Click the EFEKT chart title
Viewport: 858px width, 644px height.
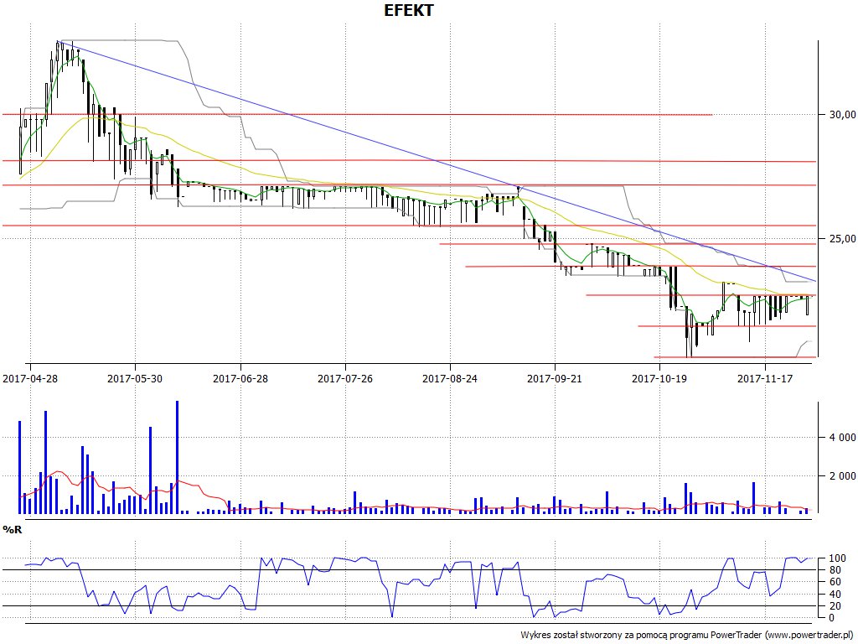coord(408,10)
